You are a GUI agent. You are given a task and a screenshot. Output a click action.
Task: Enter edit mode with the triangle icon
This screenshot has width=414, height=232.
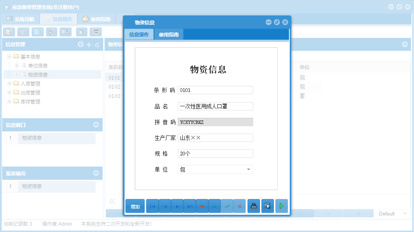click(x=214, y=206)
